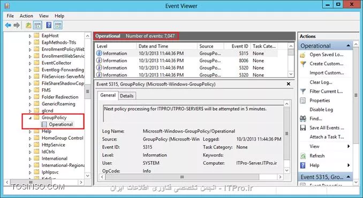Click the Actions pane vertical scrollbar thumb
The height and width of the screenshot is (198, 363).
(x=356, y=95)
